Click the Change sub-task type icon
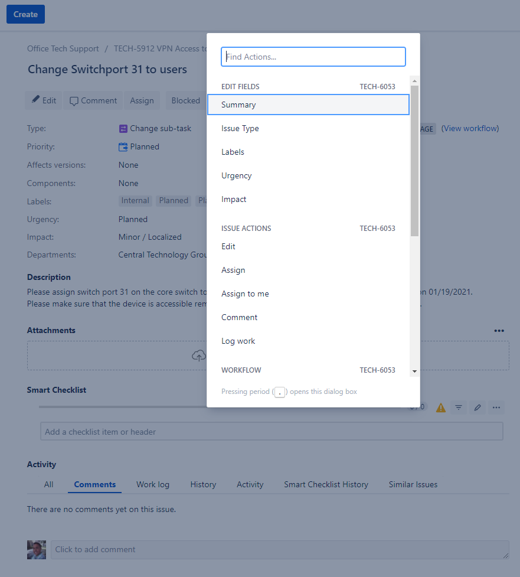The width and height of the screenshot is (520, 577). [123, 129]
